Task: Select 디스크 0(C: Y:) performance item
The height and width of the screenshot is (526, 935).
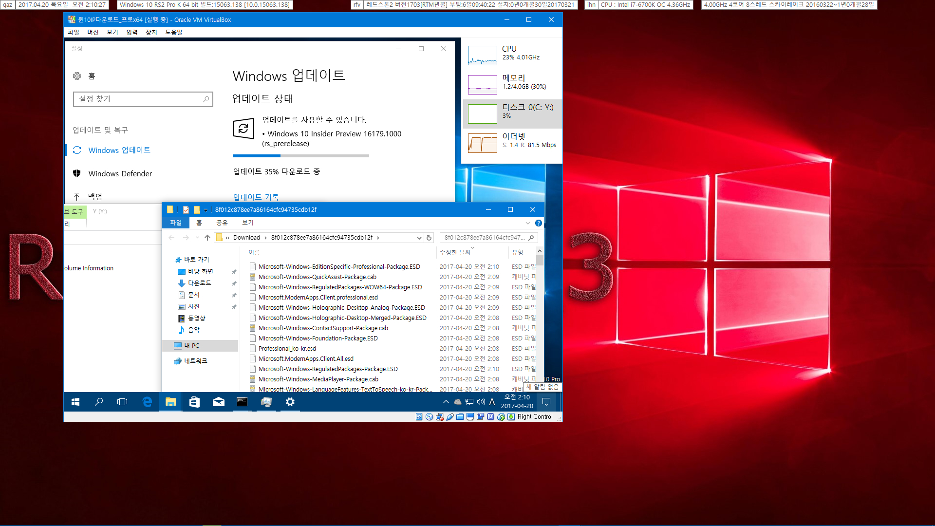Action: (512, 113)
